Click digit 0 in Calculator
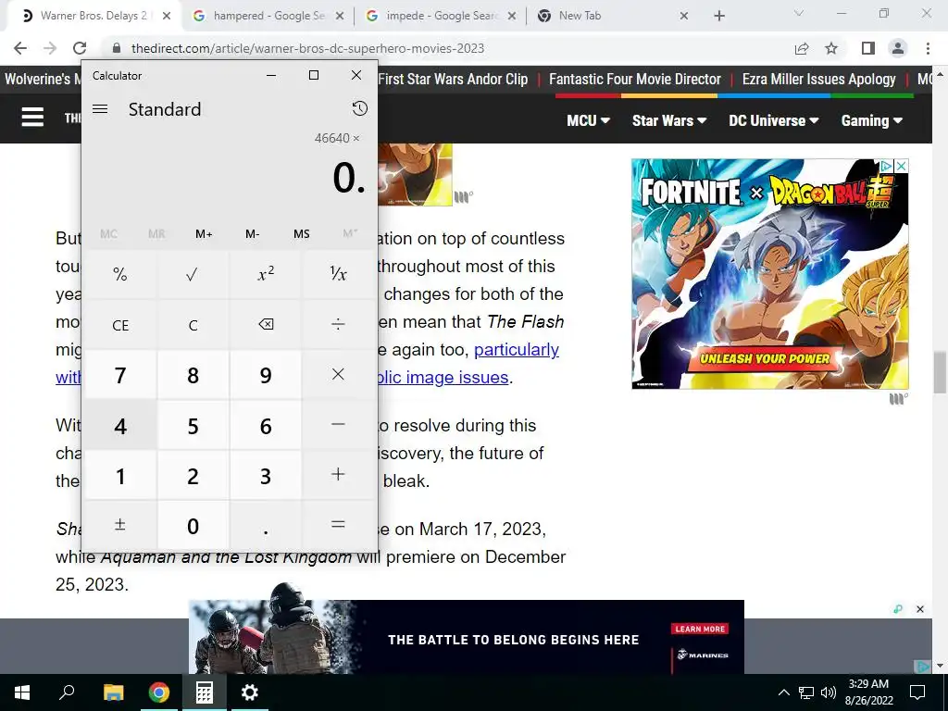The height and width of the screenshot is (711, 948). pos(193,526)
